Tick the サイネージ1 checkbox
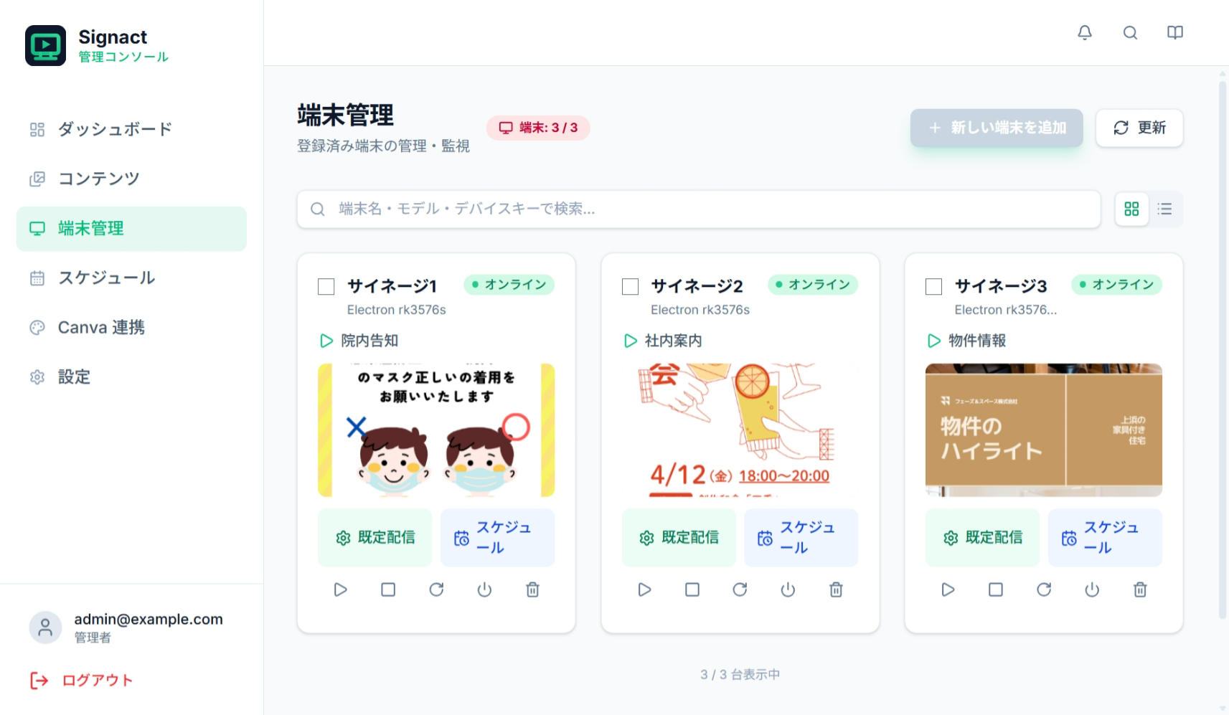Image resolution: width=1229 pixels, height=715 pixels. (x=326, y=287)
